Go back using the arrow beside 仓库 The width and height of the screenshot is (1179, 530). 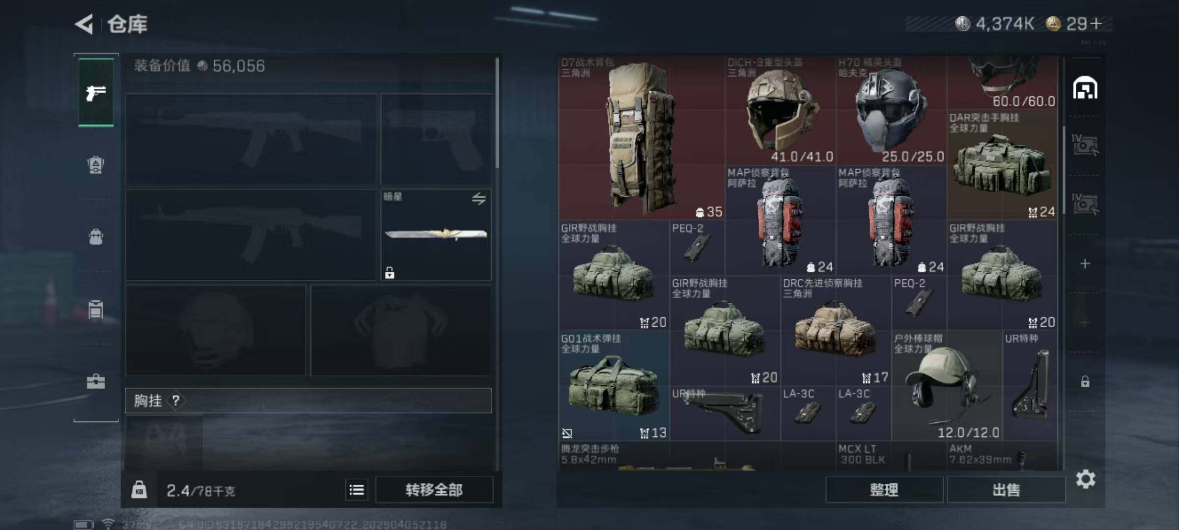click(84, 24)
